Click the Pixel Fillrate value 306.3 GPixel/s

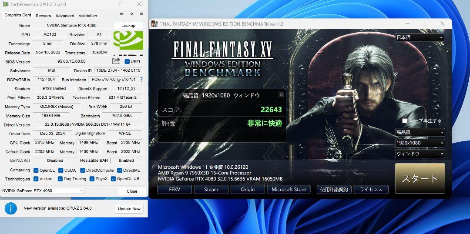(x=50, y=97)
